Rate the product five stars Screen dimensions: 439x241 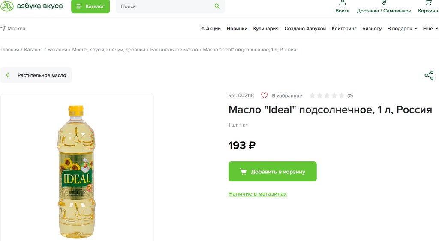(341, 95)
